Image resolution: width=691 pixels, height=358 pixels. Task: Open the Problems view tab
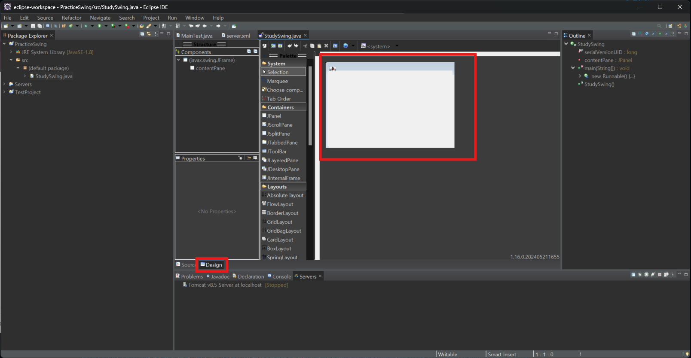tap(189, 276)
